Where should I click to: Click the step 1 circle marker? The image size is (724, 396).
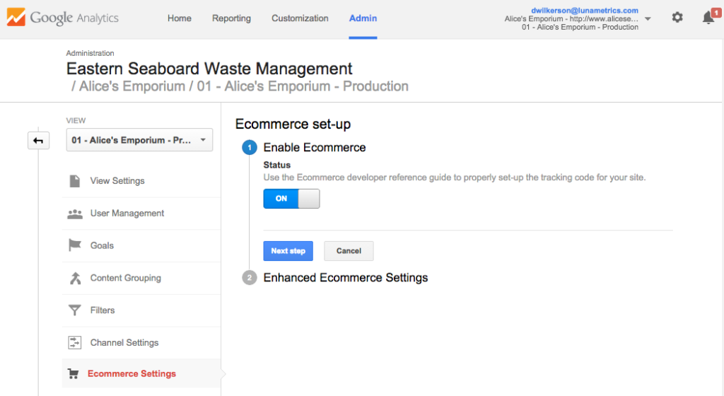(250, 148)
